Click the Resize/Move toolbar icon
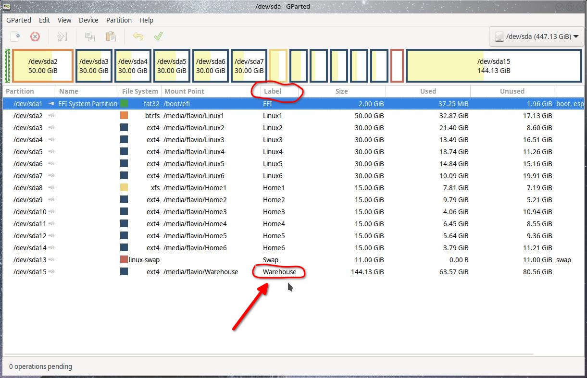This screenshot has width=587, height=378. (x=62, y=37)
